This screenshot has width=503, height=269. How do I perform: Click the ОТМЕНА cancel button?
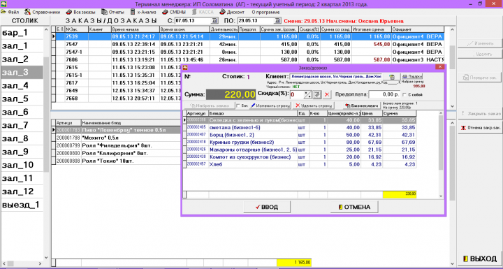click(x=354, y=207)
